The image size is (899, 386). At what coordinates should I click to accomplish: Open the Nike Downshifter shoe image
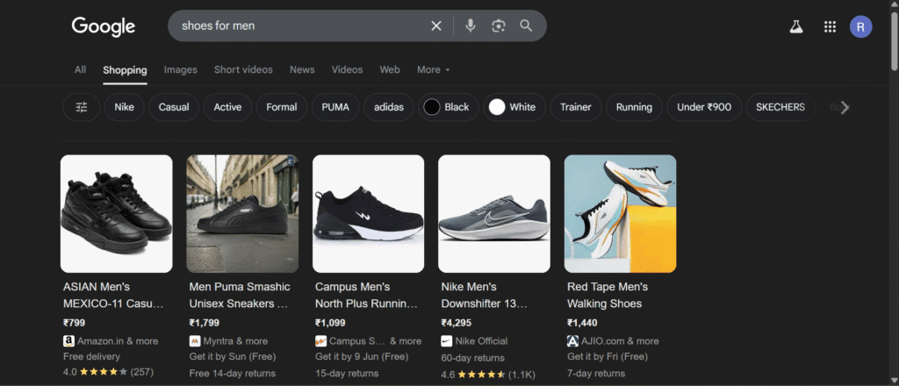coord(494,214)
